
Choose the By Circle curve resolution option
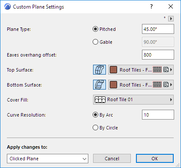pyautogui.click(x=95, y=128)
